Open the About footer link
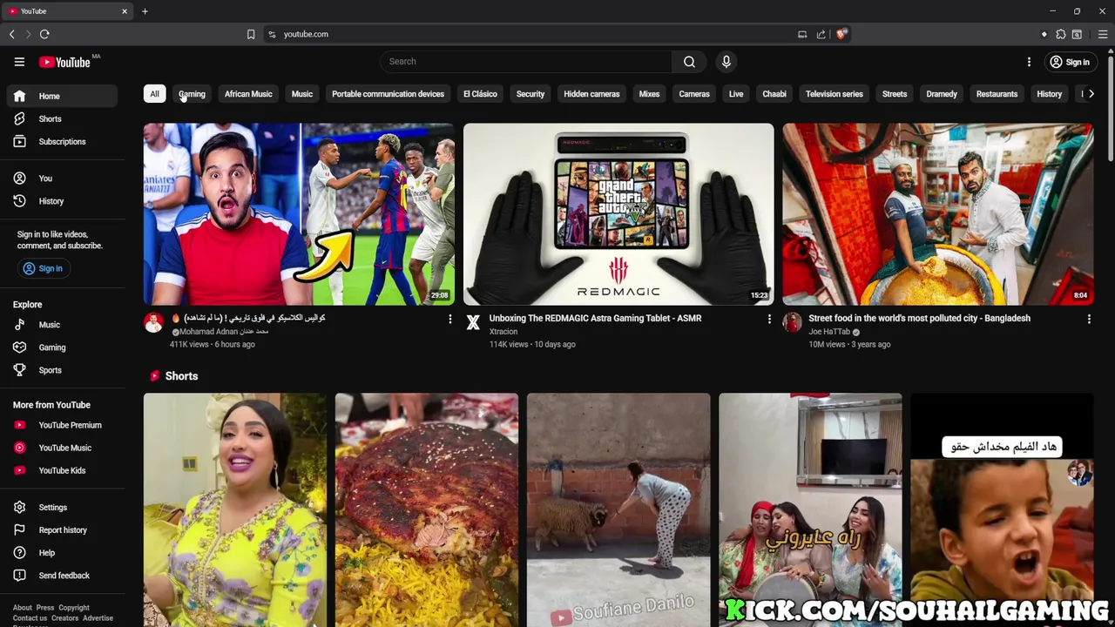This screenshot has height=627, width=1115. coord(23,608)
